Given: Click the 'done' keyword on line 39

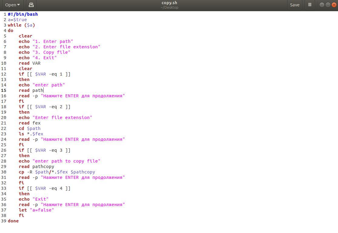Looking at the screenshot, I should click(x=13, y=221).
